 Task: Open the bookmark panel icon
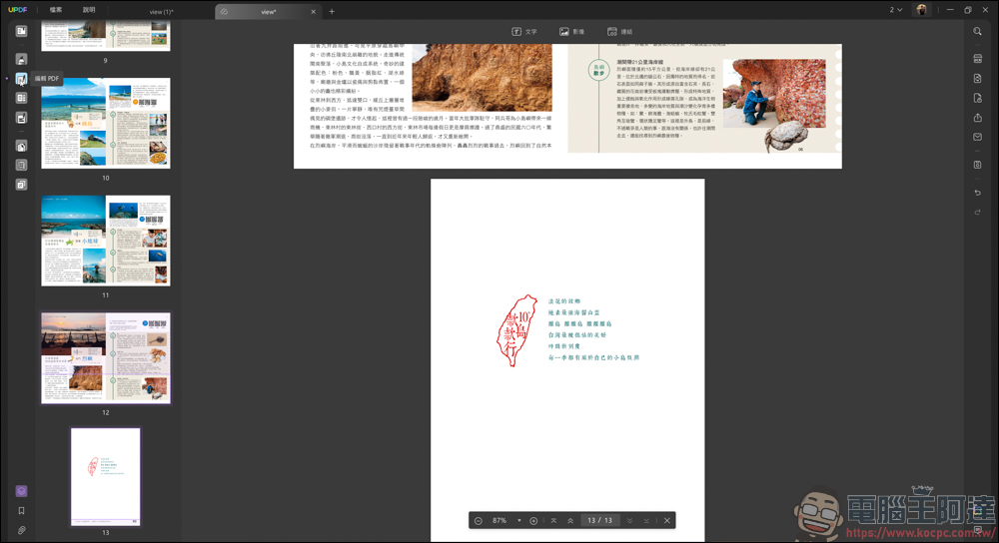(21, 511)
